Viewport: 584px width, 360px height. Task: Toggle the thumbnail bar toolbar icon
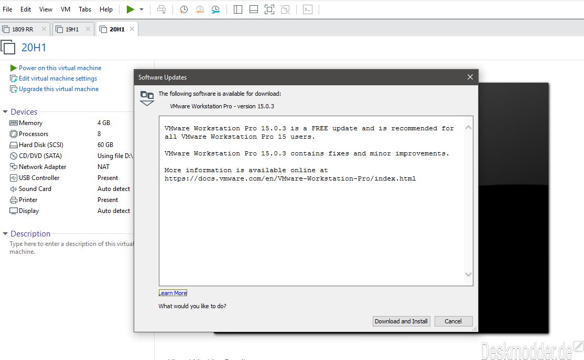pyautogui.click(x=254, y=9)
